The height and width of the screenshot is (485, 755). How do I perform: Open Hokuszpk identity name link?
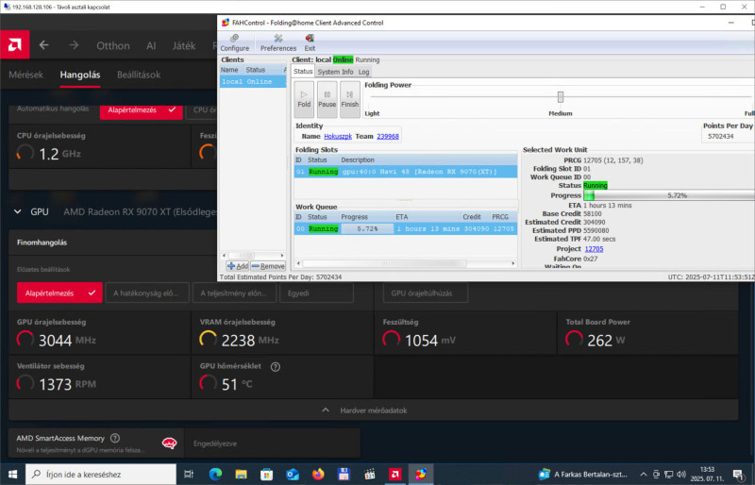tap(338, 136)
